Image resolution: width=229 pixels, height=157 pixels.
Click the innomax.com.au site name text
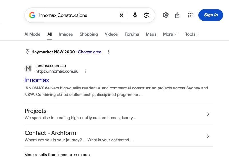click(x=51, y=66)
